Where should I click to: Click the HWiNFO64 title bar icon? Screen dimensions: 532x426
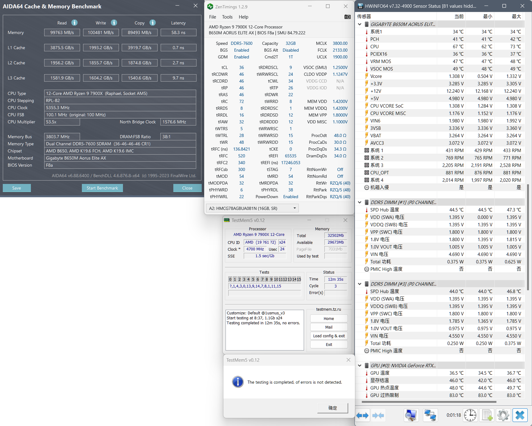point(360,6)
